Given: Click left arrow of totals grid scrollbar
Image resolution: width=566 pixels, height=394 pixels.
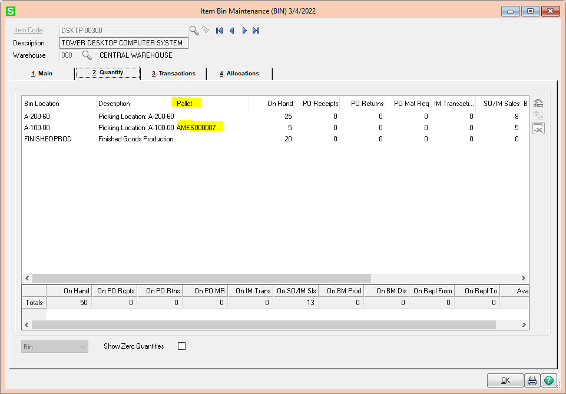Looking at the screenshot, I should [x=27, y=325].
